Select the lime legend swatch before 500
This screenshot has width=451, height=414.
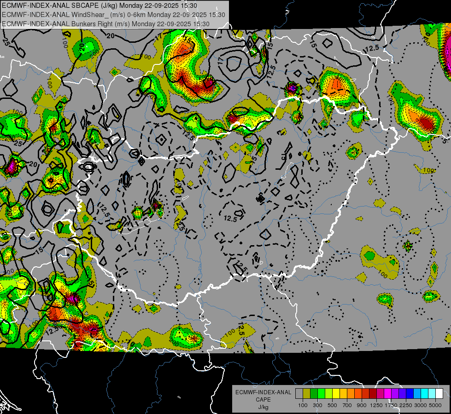pos(328,393)
